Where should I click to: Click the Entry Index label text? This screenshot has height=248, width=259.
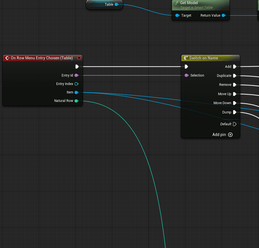point(65,84)
